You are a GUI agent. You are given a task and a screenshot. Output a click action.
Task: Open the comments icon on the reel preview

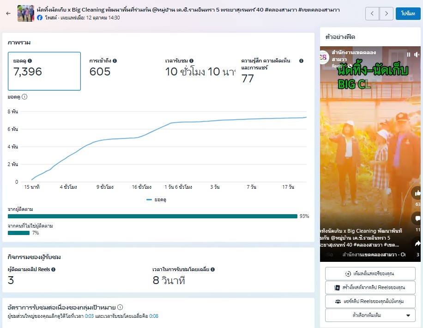coord(417,218)
